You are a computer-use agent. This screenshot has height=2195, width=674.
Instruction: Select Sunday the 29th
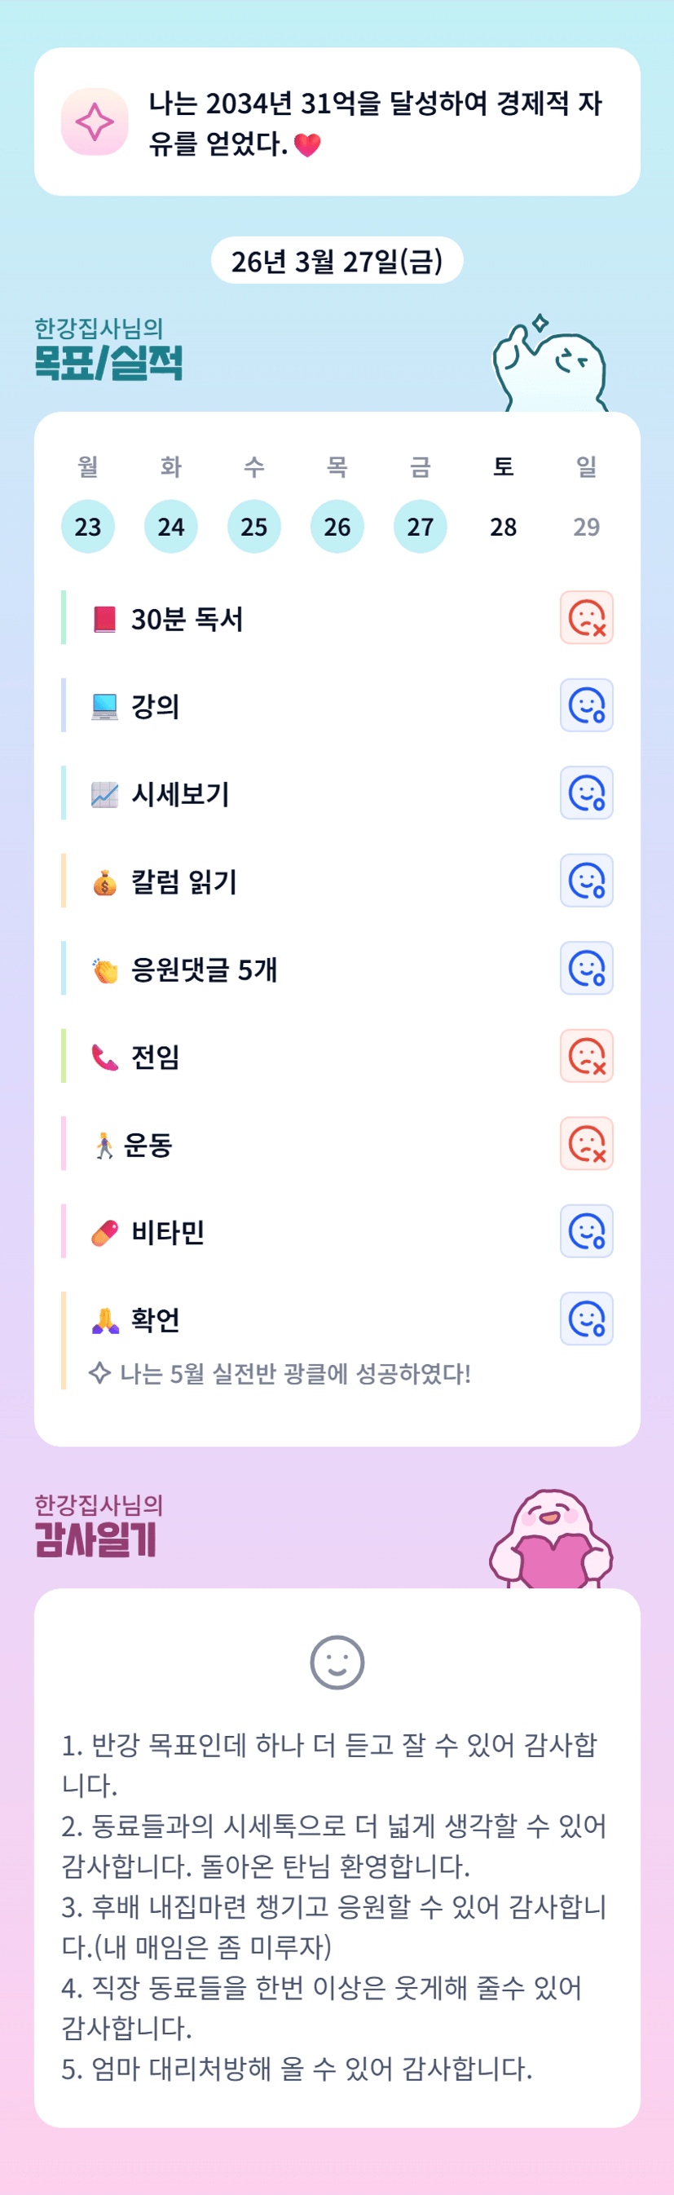pos(586,527)
